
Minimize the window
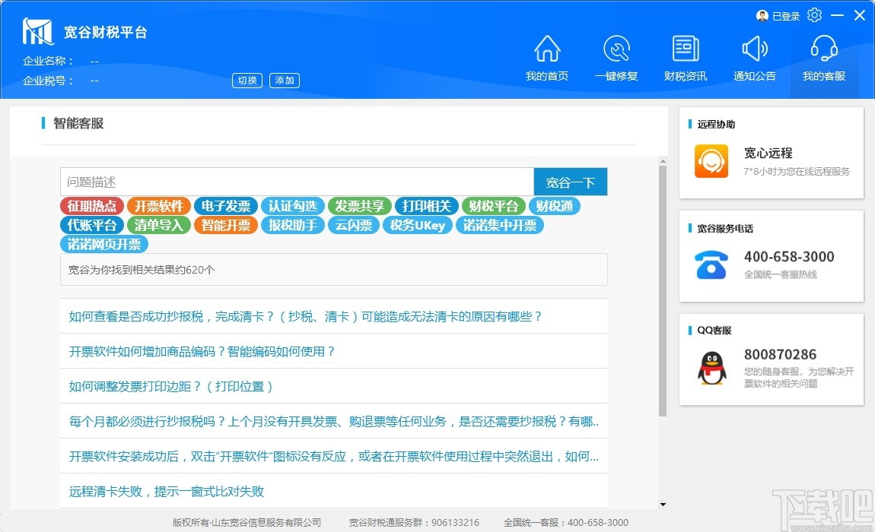(837, 16)
